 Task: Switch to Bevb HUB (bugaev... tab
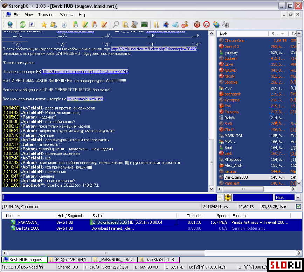pyautogui.click(x=25, y=260)
